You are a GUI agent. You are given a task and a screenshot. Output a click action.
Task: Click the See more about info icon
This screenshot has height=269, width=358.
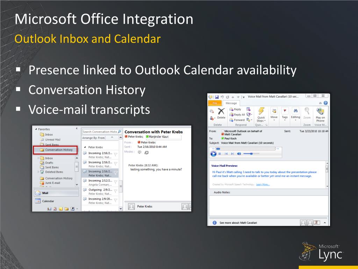coord(214,222)
